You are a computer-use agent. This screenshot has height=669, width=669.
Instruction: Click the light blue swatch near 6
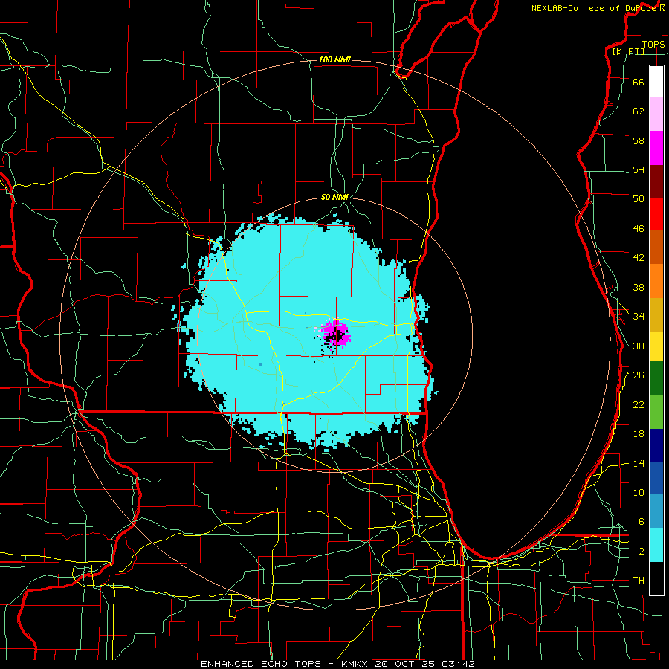click(x=656, y=511)
